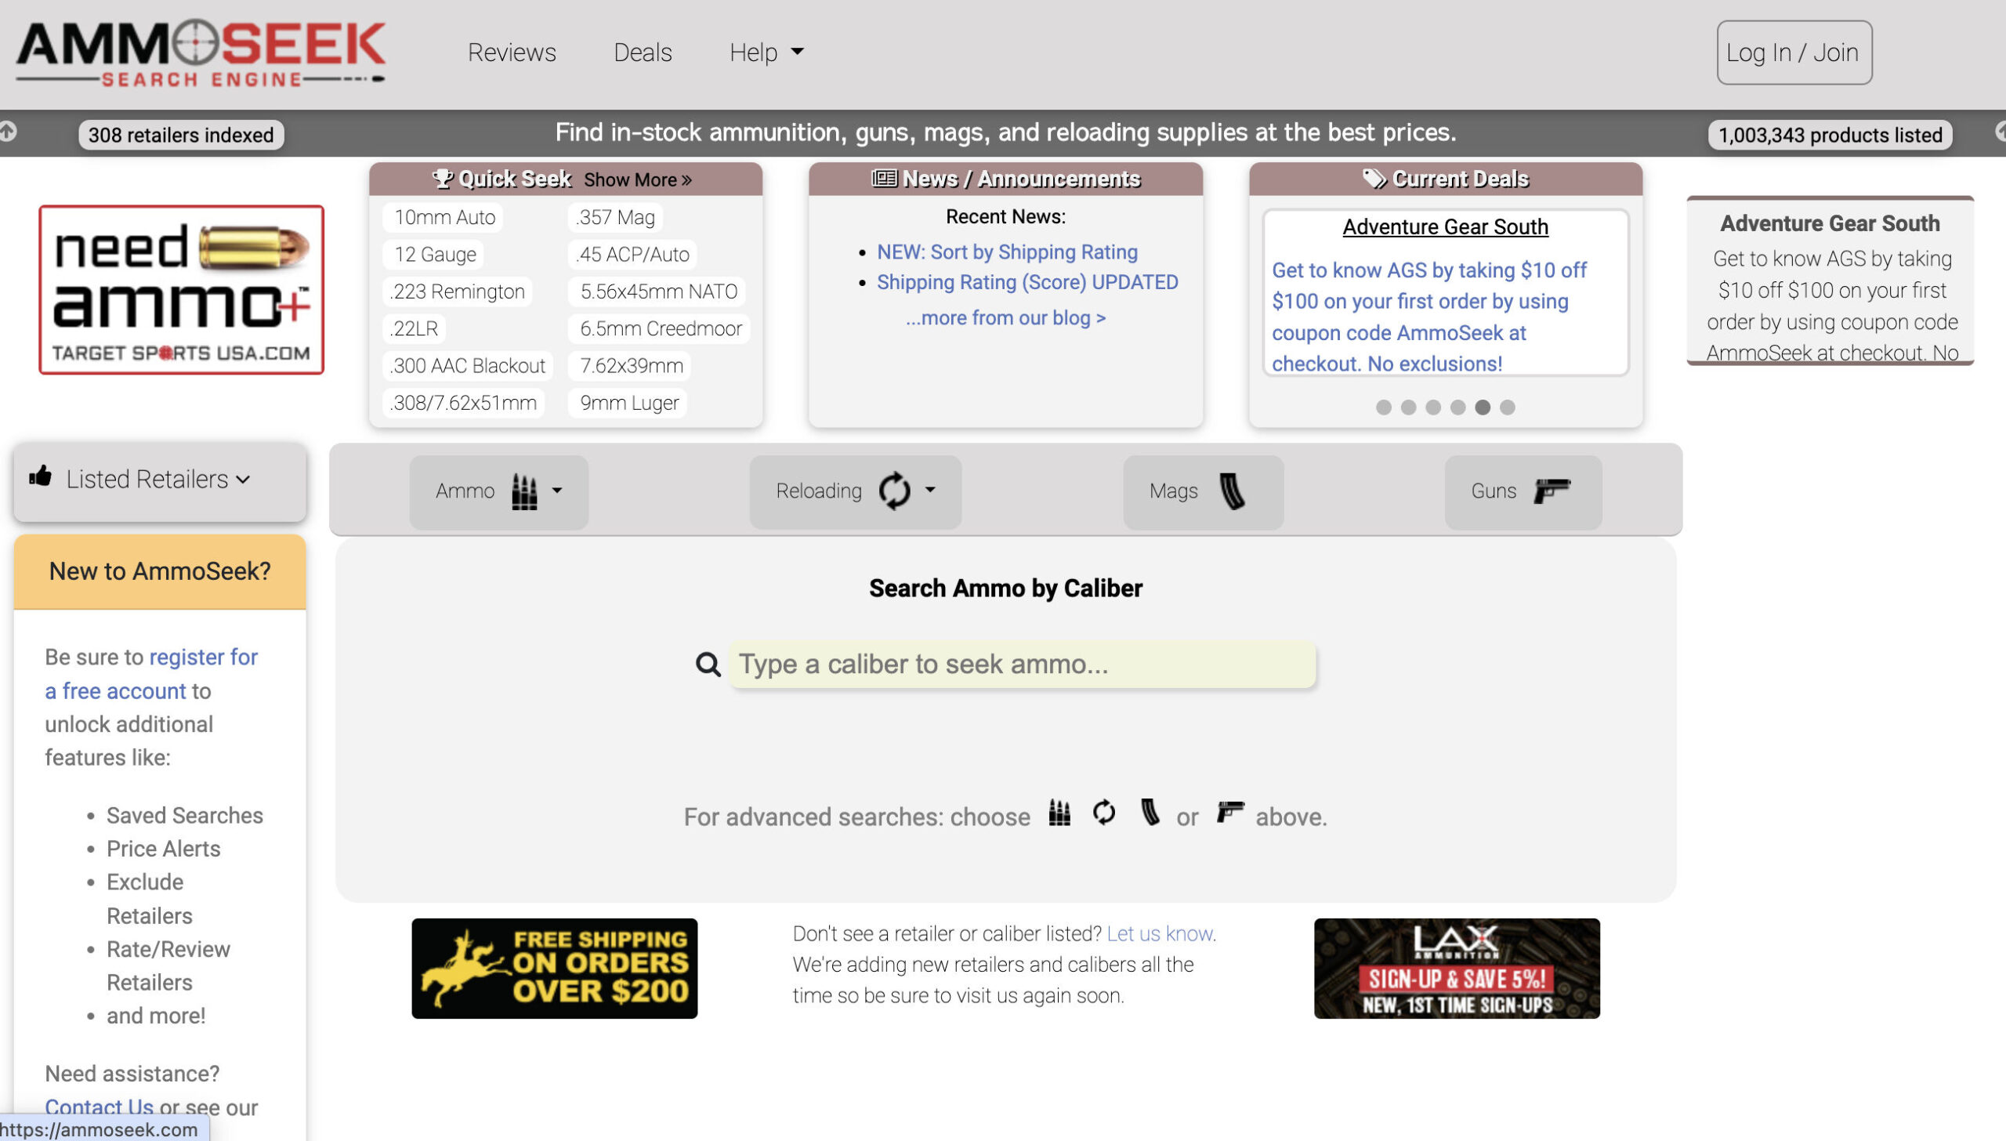
Task: Open the Reviews page
Action: click(x=512, y=52)
